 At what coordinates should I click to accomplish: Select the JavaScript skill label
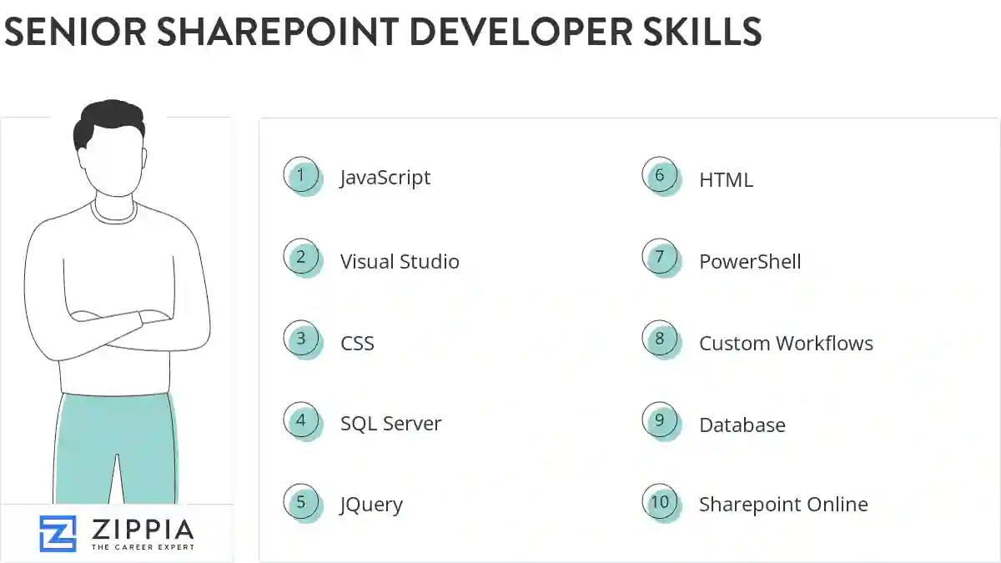click(x=385, y=177)
